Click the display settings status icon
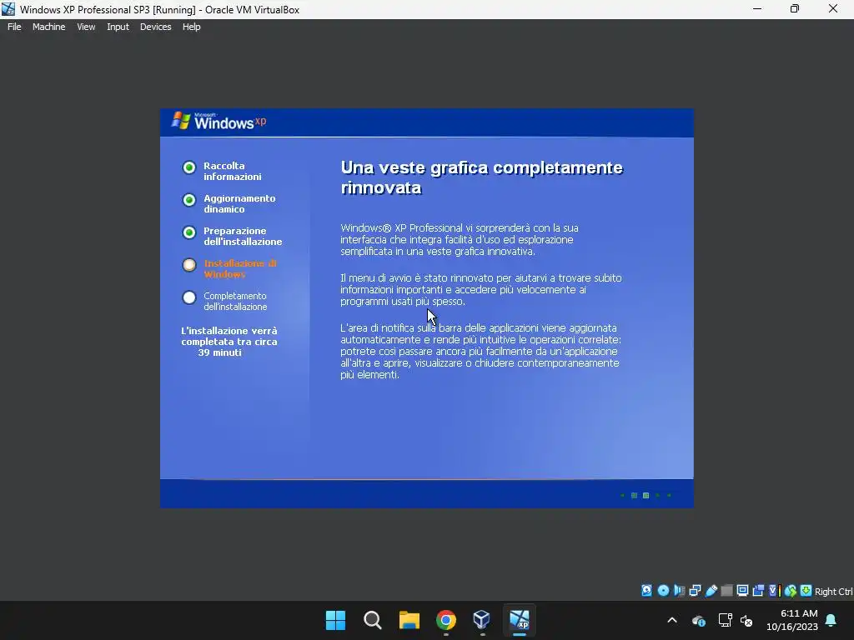 742,591
